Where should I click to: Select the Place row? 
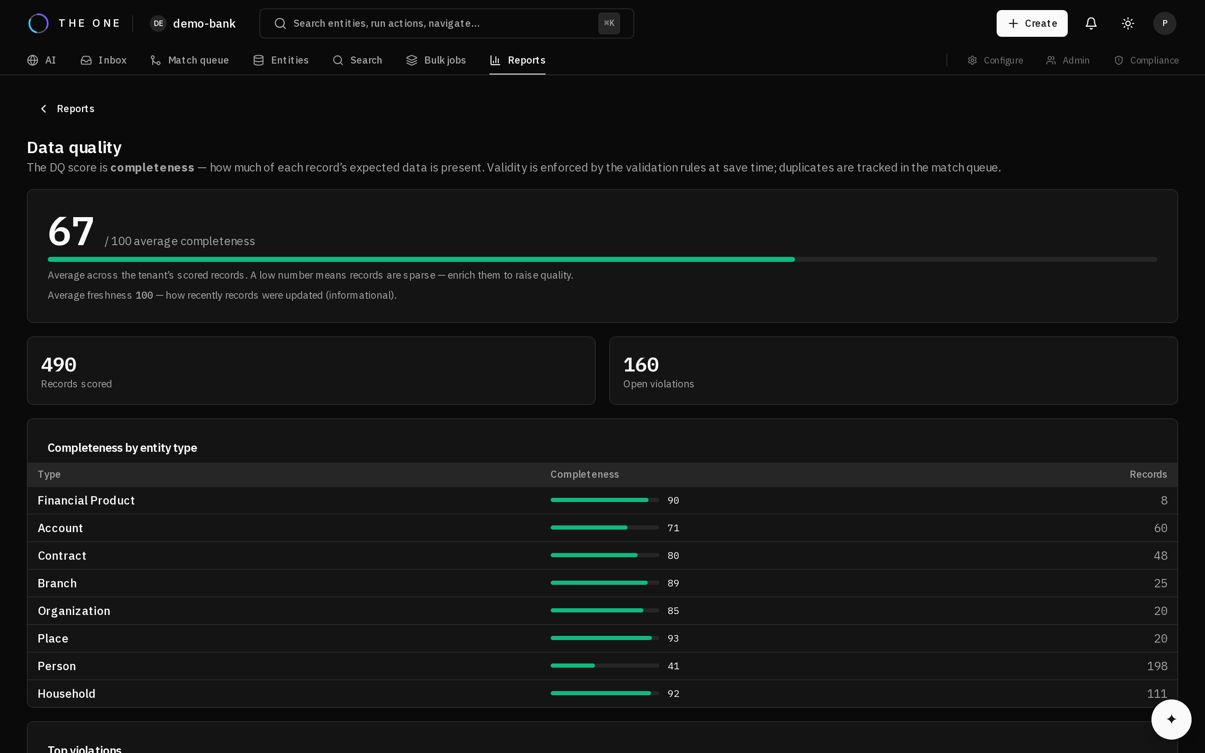click(x=602, y=638)
